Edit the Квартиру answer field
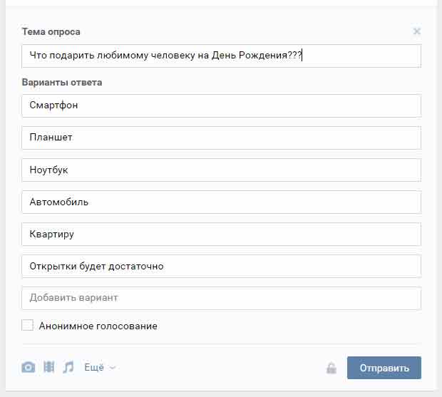 tap(221, 234)
